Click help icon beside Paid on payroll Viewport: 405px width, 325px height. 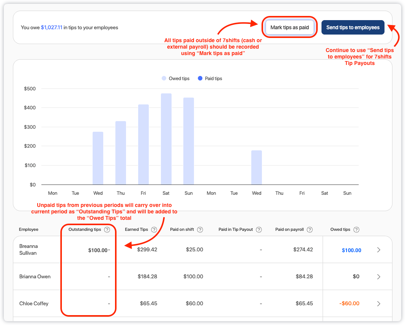[310, 230]
